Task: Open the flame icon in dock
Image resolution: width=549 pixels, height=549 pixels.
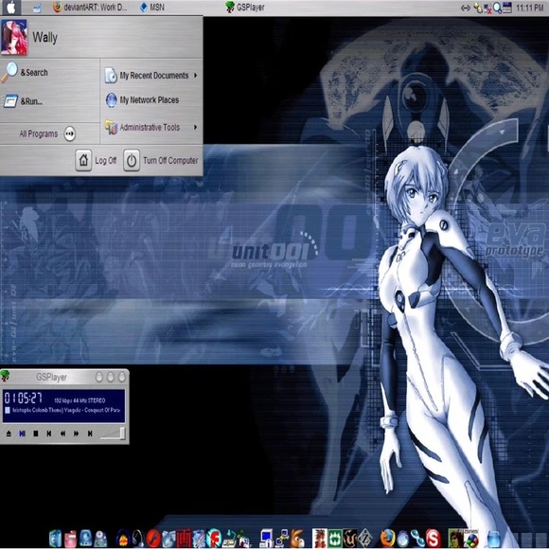Action: (122, 539)
